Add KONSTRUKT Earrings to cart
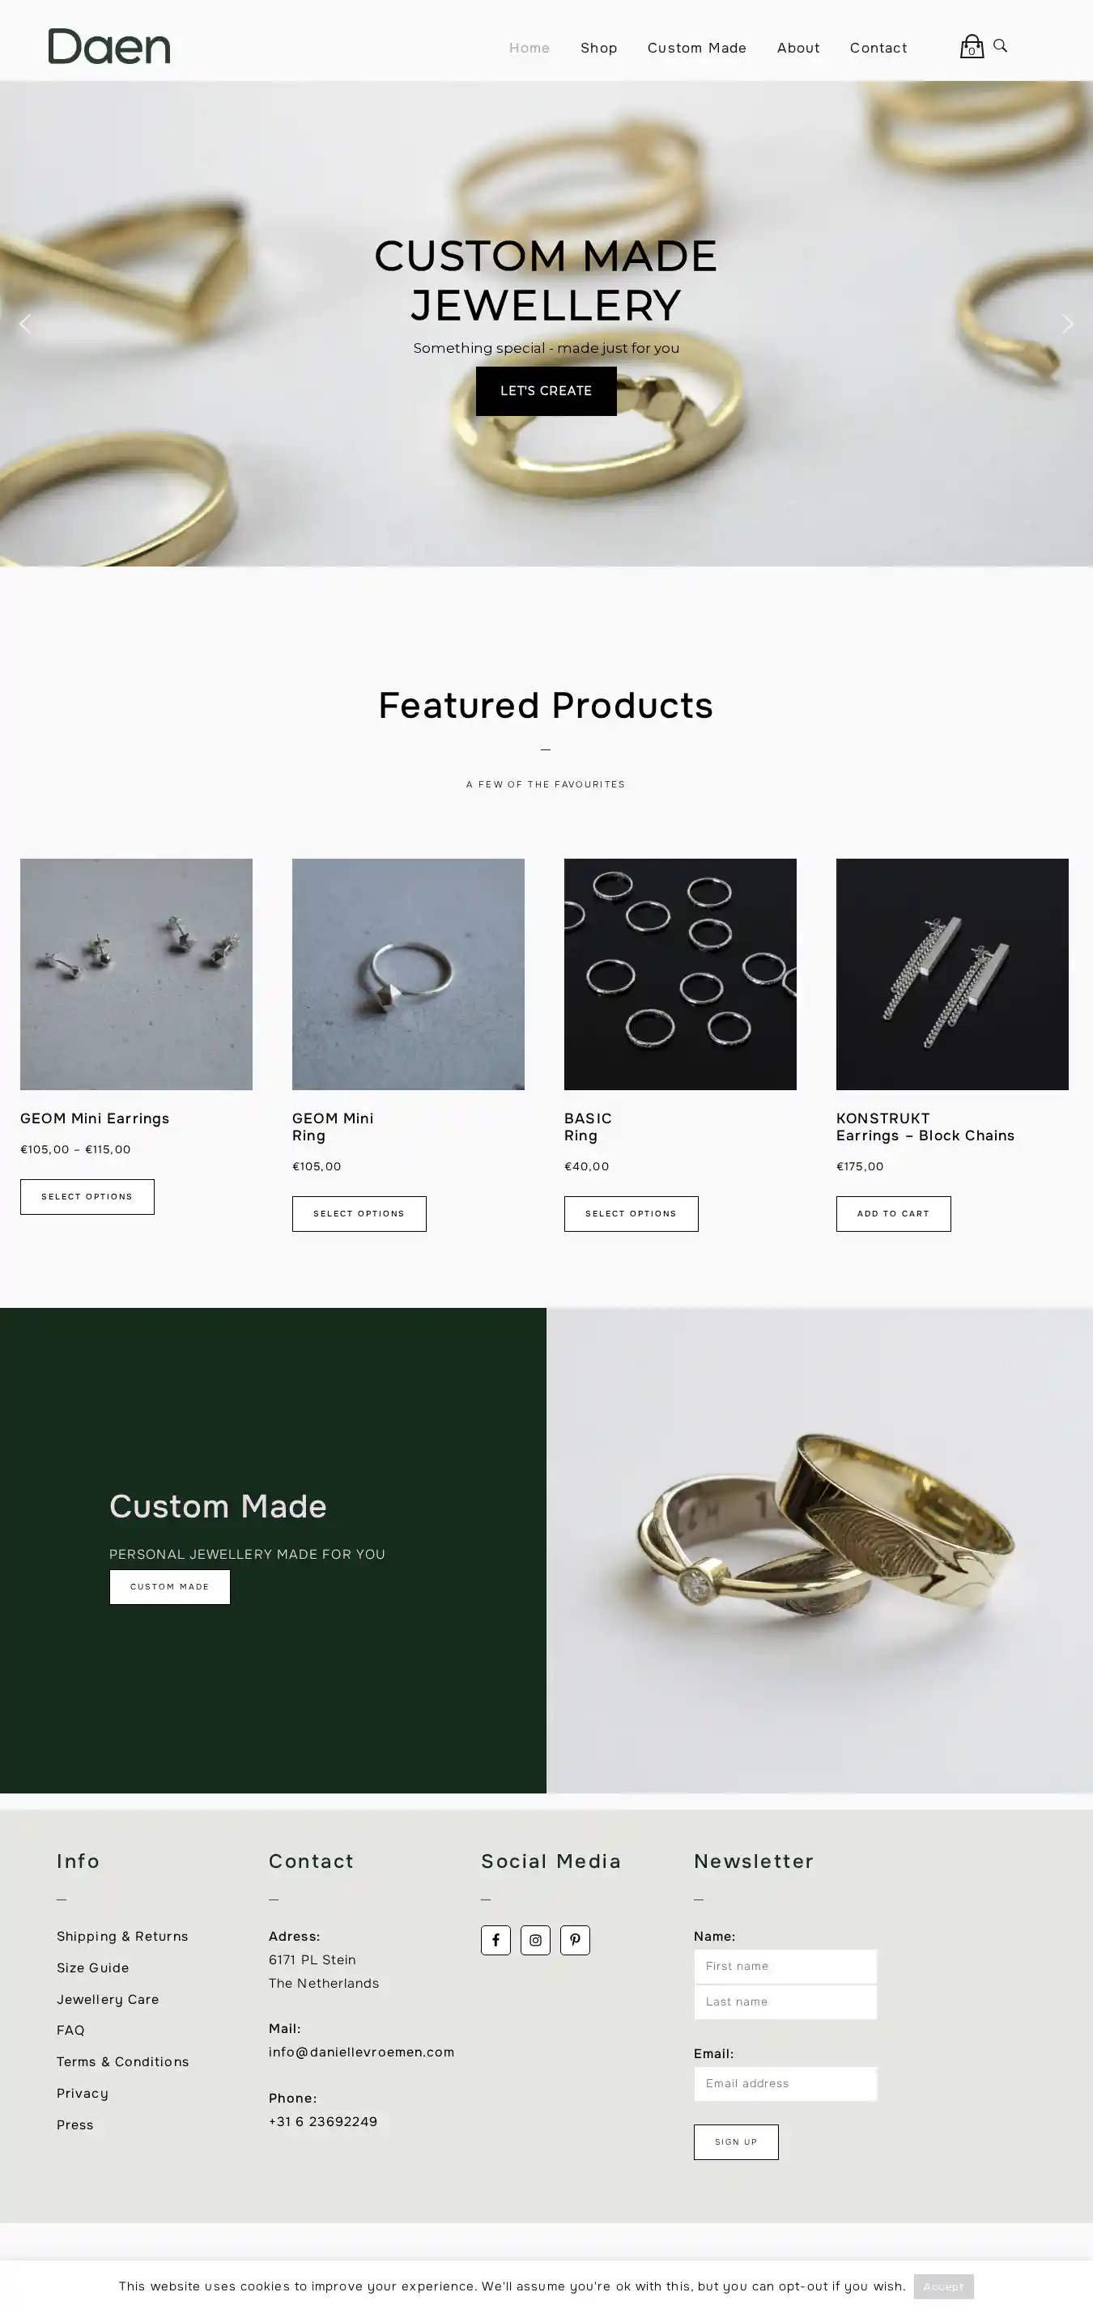The width and height of the screenshot is (1093, 2309). pos(893,1214)
